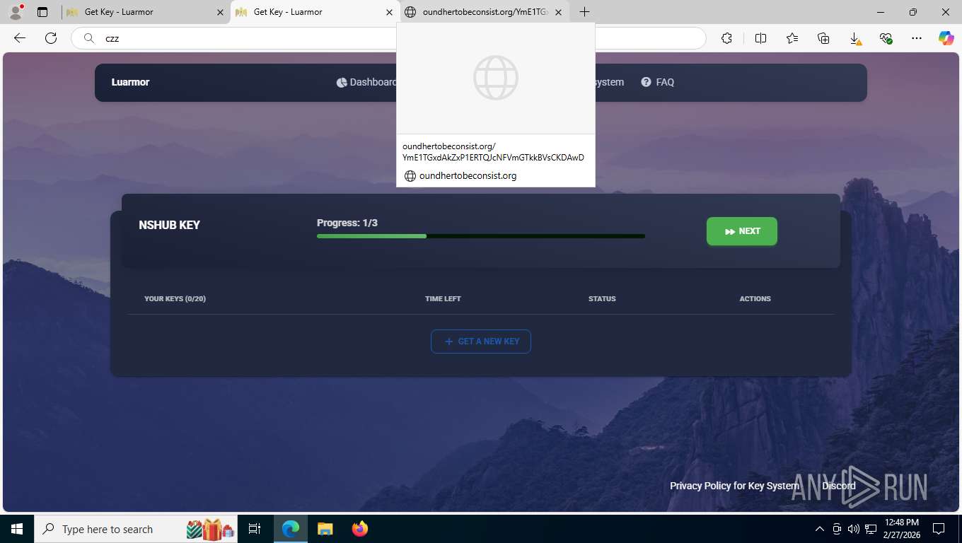Viewport: 962px width, 543px height.
Task: Go back to the previous page
Action: pos(20,38)
